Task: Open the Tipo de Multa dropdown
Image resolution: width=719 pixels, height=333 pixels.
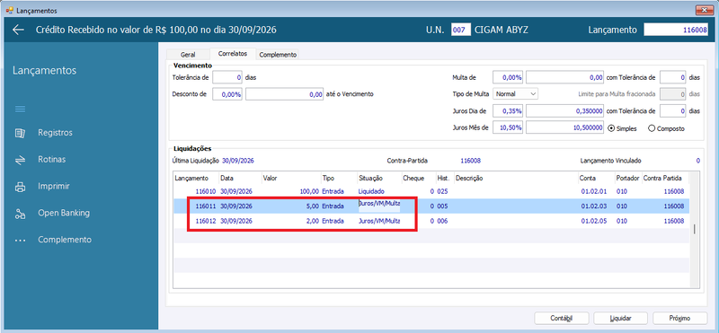Action: [x=515, y=93]
